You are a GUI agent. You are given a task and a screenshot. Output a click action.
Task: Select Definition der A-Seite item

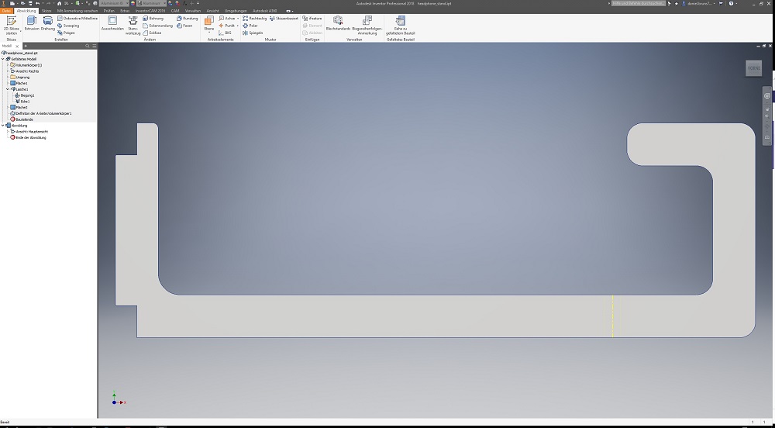[41, 113]
